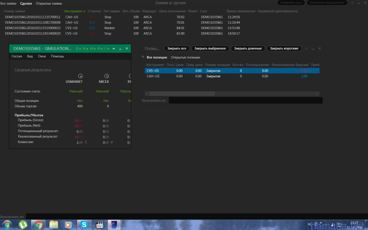
Task: Select the CAH~US position row
Action: (232, 76)
